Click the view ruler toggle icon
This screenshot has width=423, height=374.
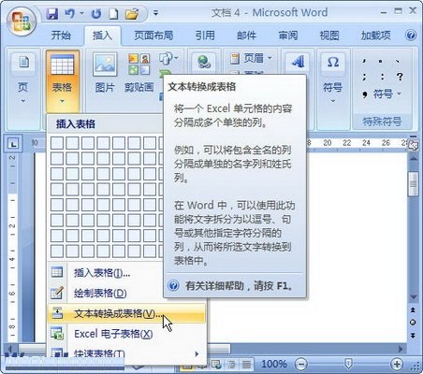(414, 146)
